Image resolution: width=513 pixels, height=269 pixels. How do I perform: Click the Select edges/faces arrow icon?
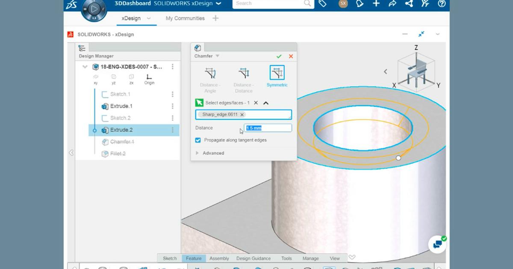(198, 102)
